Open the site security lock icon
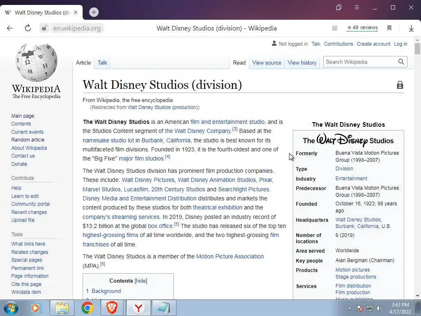421x316 pixels. click(x=44, y=28)
